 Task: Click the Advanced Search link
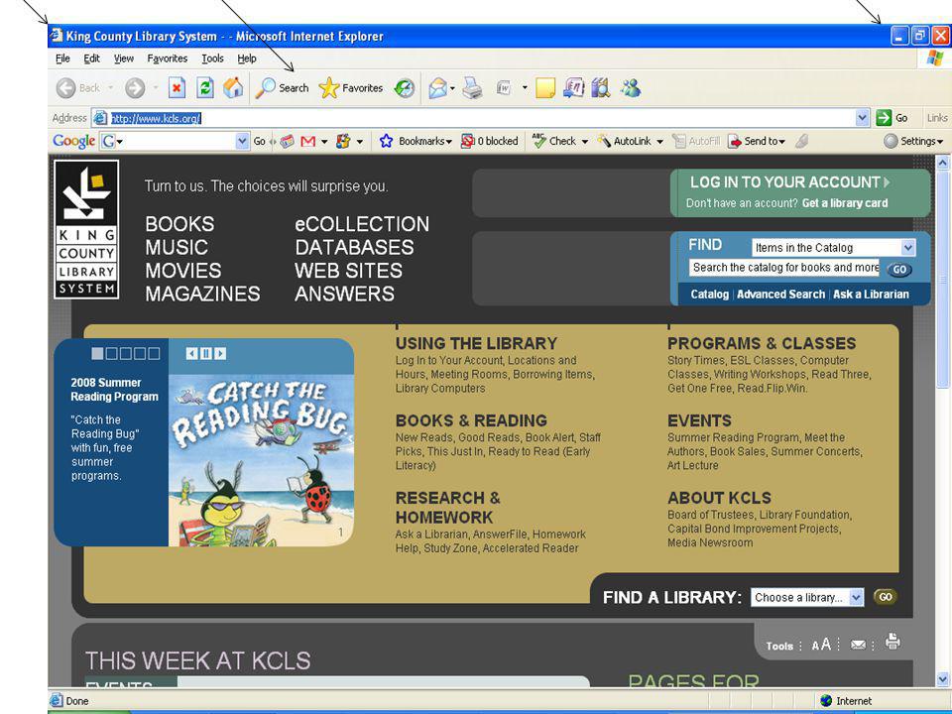click(780, 295)
